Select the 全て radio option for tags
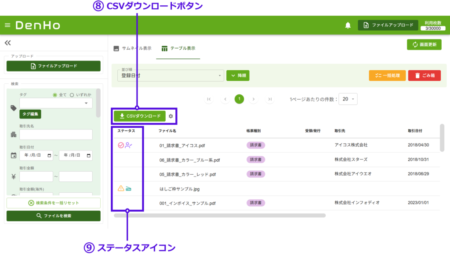450x255 pixels. point(55,95)
